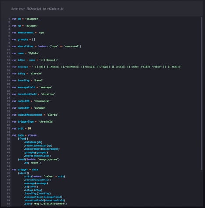Click the |from() line

click(x=23, y=139)
